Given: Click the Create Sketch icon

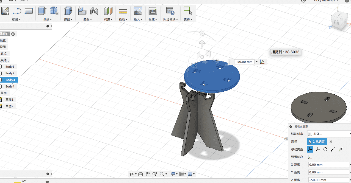Looking at the screenshot, I should click(5, 11).
